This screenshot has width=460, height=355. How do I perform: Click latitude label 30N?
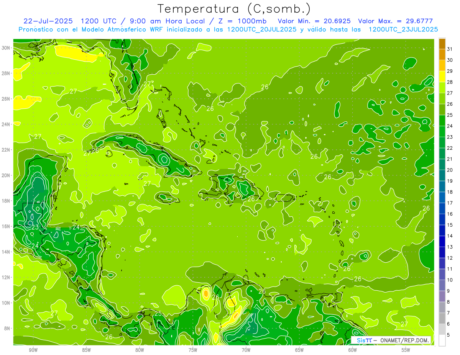6,48
